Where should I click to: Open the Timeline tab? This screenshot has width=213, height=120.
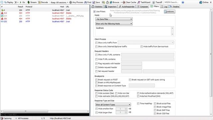pyautogui.click(x=174, y=7)
